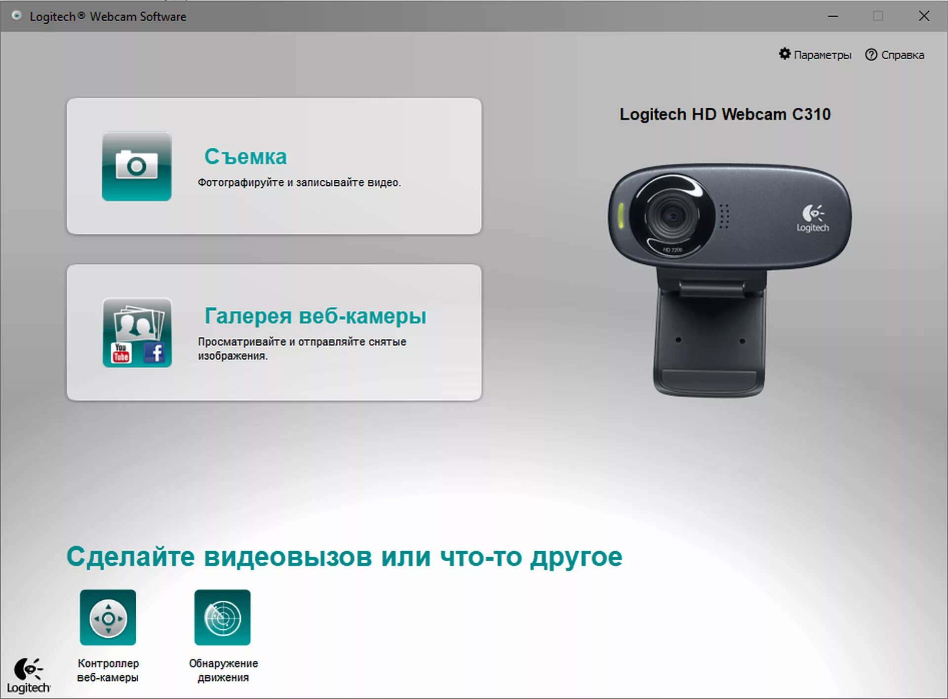Open the webcam gallery icon
948x699 pixels.
click(x=137, y=332)
